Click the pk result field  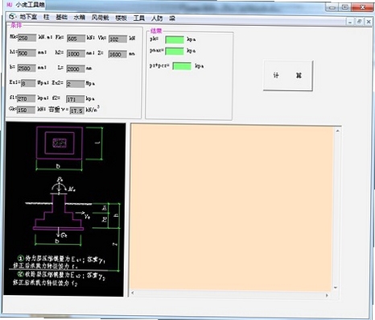pos(175,39)
